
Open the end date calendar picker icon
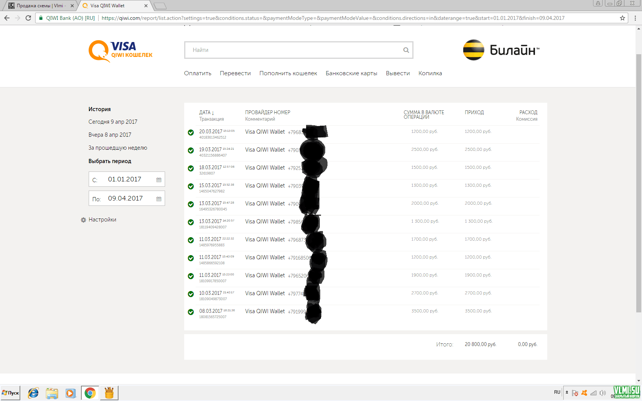click(159, 199)
